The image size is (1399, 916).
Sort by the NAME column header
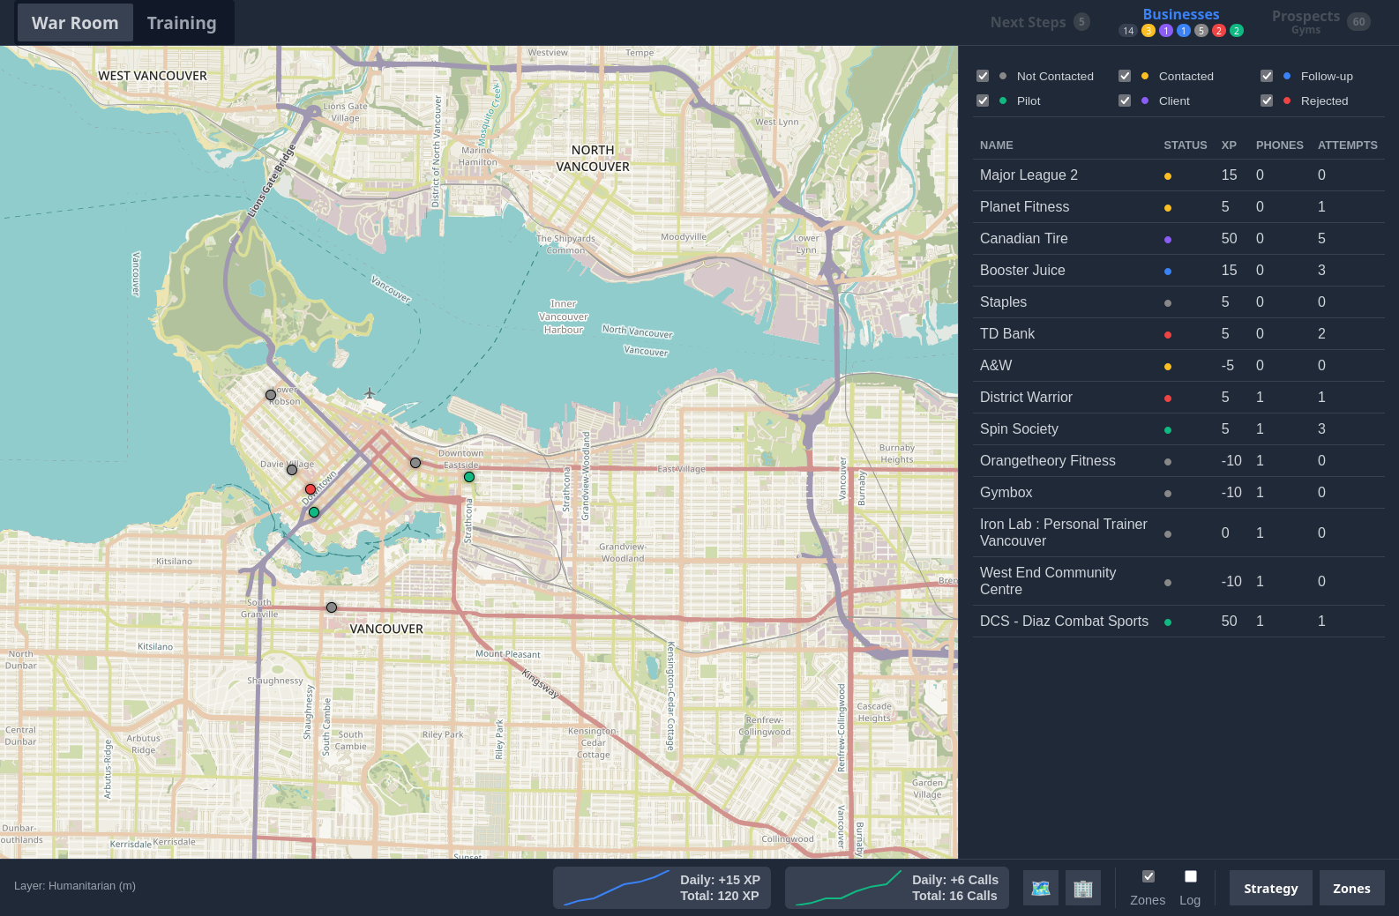(x=997, y=145)
